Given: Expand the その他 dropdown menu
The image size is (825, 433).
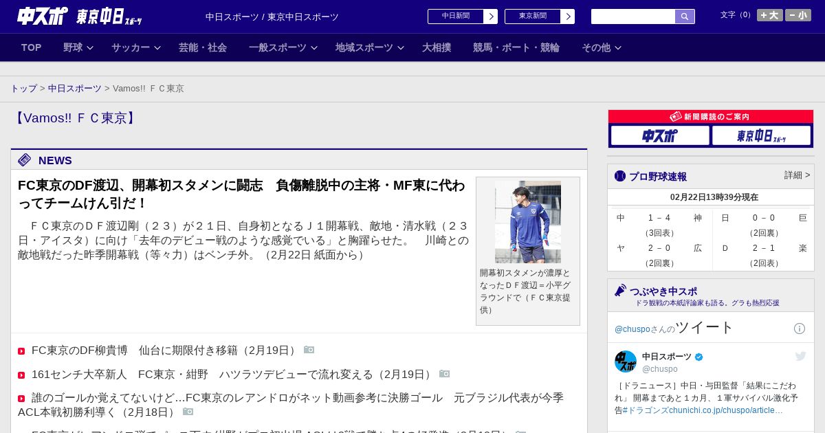Looking at the screenshot, I should [x=602, y=47].
